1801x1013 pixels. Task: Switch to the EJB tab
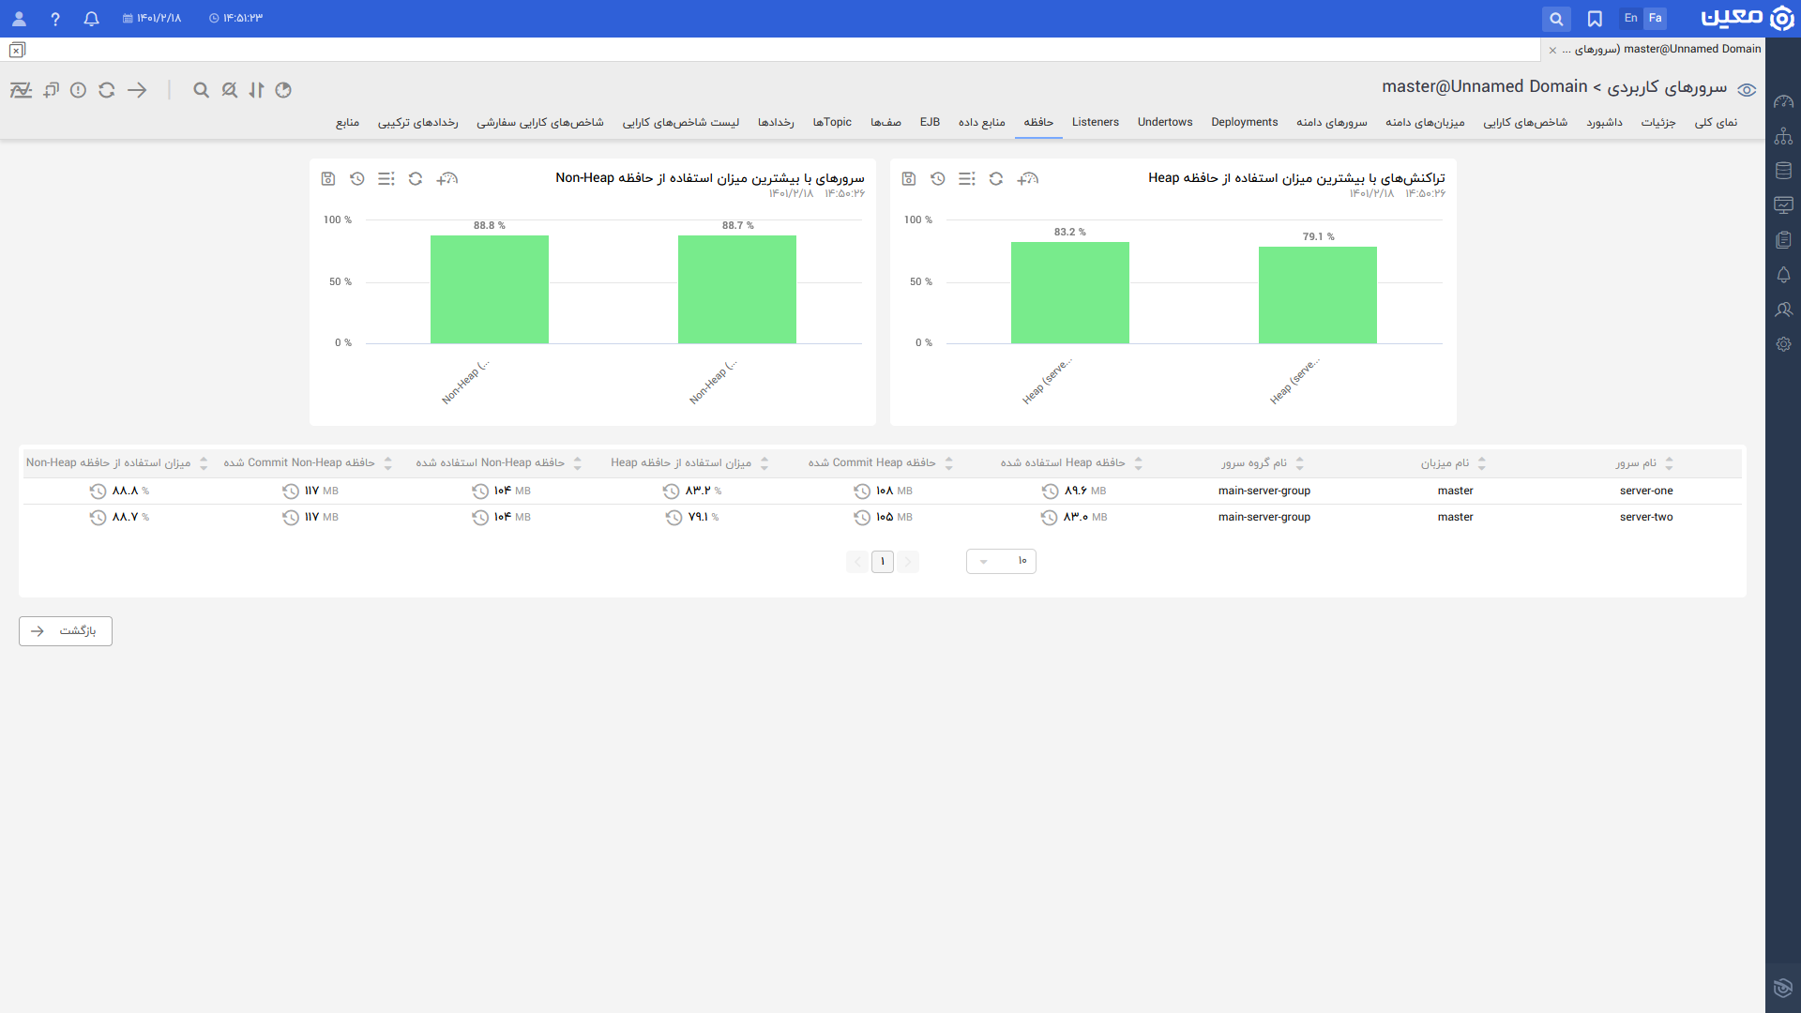(930, 123)
